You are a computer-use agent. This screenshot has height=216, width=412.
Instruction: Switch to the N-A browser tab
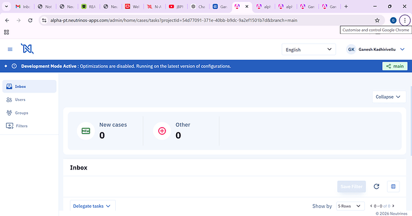pos(154,7)
